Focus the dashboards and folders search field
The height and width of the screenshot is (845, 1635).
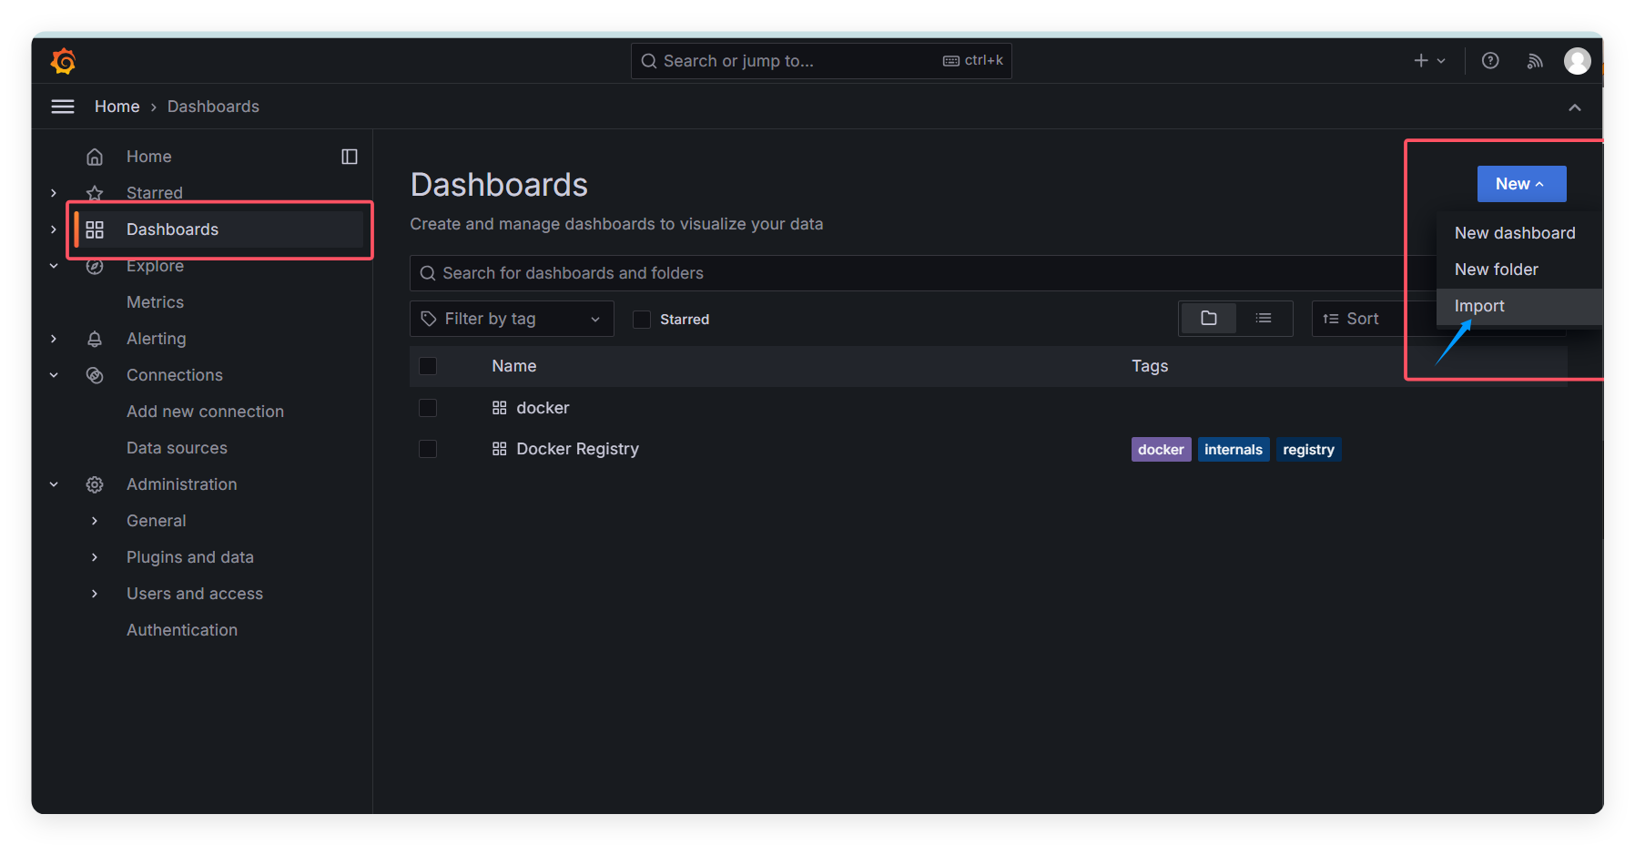pyautogui.click(x=910, y=273)
